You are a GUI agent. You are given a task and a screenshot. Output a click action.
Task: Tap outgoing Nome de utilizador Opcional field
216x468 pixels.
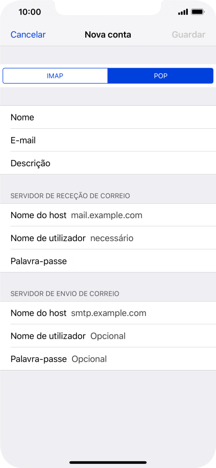[108, 336]
